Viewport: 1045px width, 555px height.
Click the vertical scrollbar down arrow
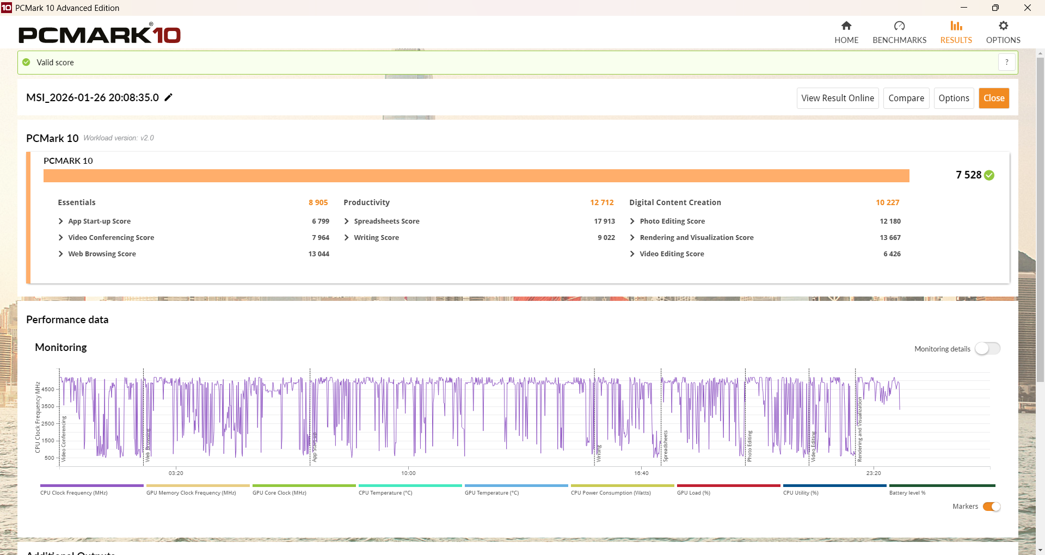[x=1040, y=550]
